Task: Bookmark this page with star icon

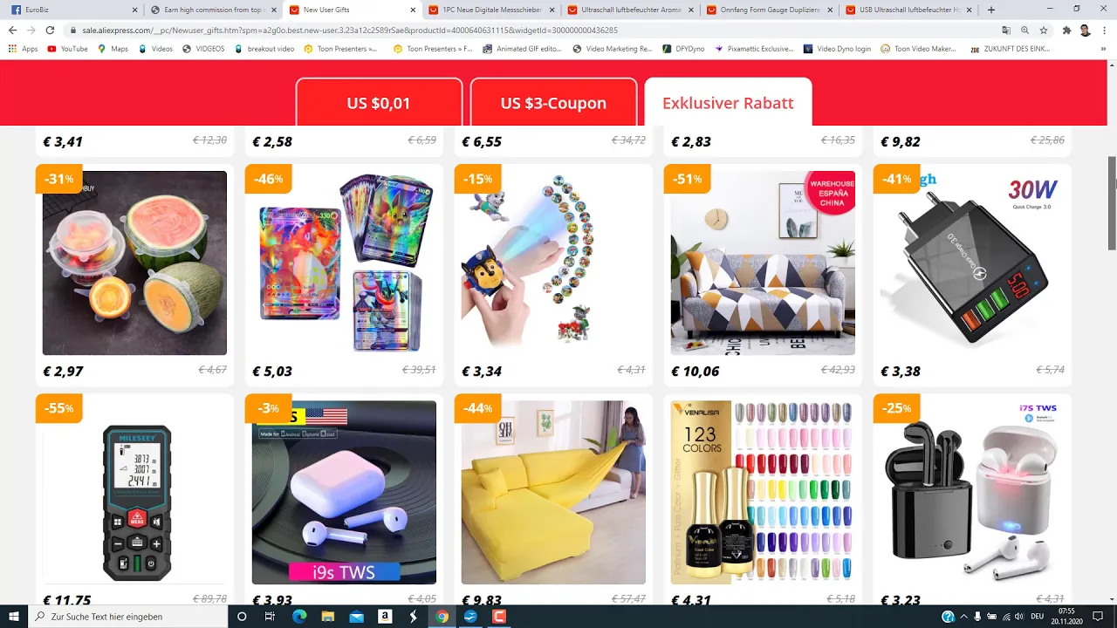Action: click(1044, 30)
